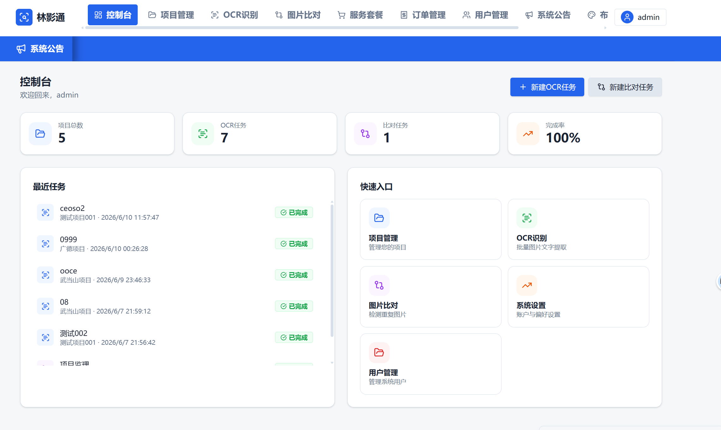Image resolution: width=721 pixels, height=430 pixels.
Task: Select the 完成率 value 100%
Action: click(x=563, y=138)
